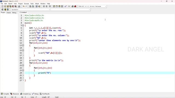
Task: Click the Insert icon in second toolbar row
Action: (x=2, y=10)
